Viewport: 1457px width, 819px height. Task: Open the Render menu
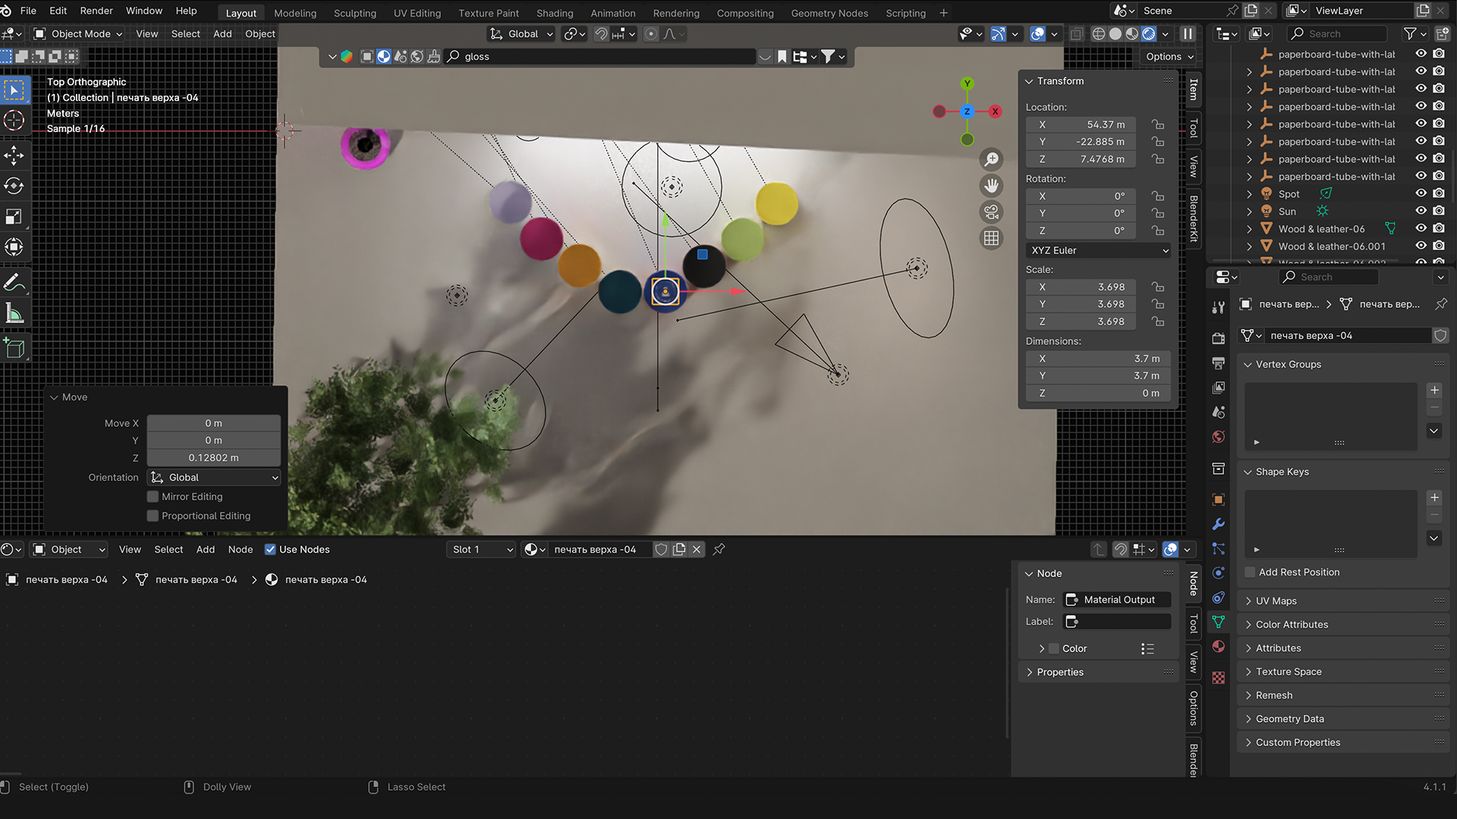pyautogui.click(x=96, y=11)
